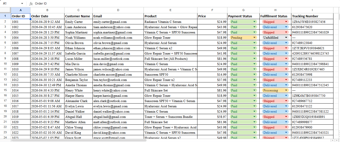Select column I header
This screenshot has width=340, height=142.
click(312, 10)
